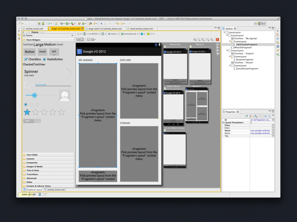Open the Properties view menu triangle
The image size is (297, 222).
273,116
